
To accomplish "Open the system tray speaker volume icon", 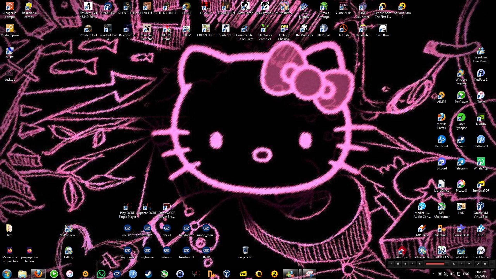I will [452, 274].
